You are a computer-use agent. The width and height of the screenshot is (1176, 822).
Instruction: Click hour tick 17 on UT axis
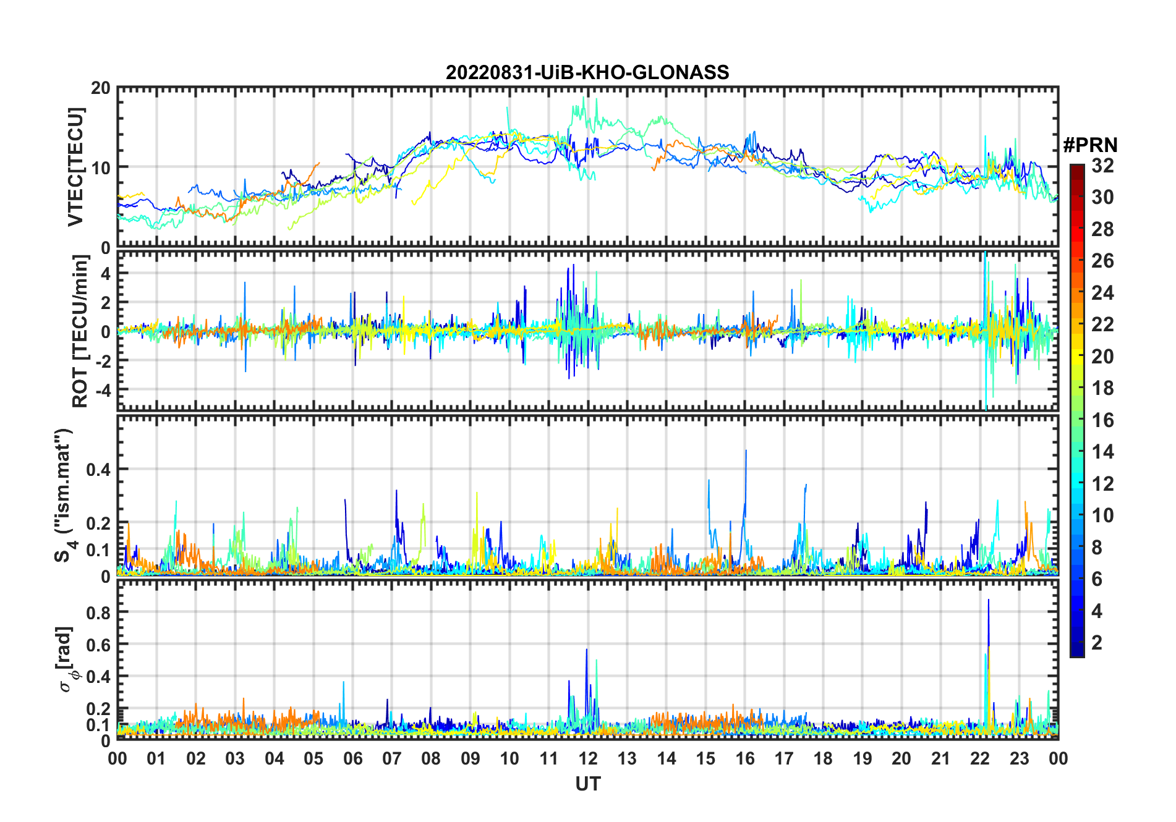(784, 758)
